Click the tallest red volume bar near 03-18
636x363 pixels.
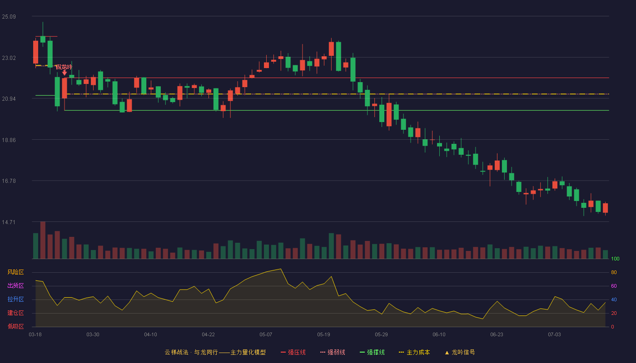[x=43, y=240]
